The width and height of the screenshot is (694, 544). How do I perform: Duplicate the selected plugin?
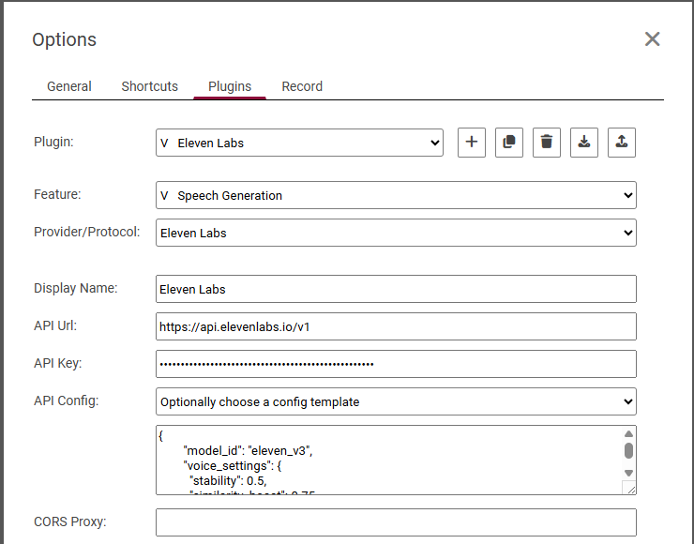(x=509, y=143)
